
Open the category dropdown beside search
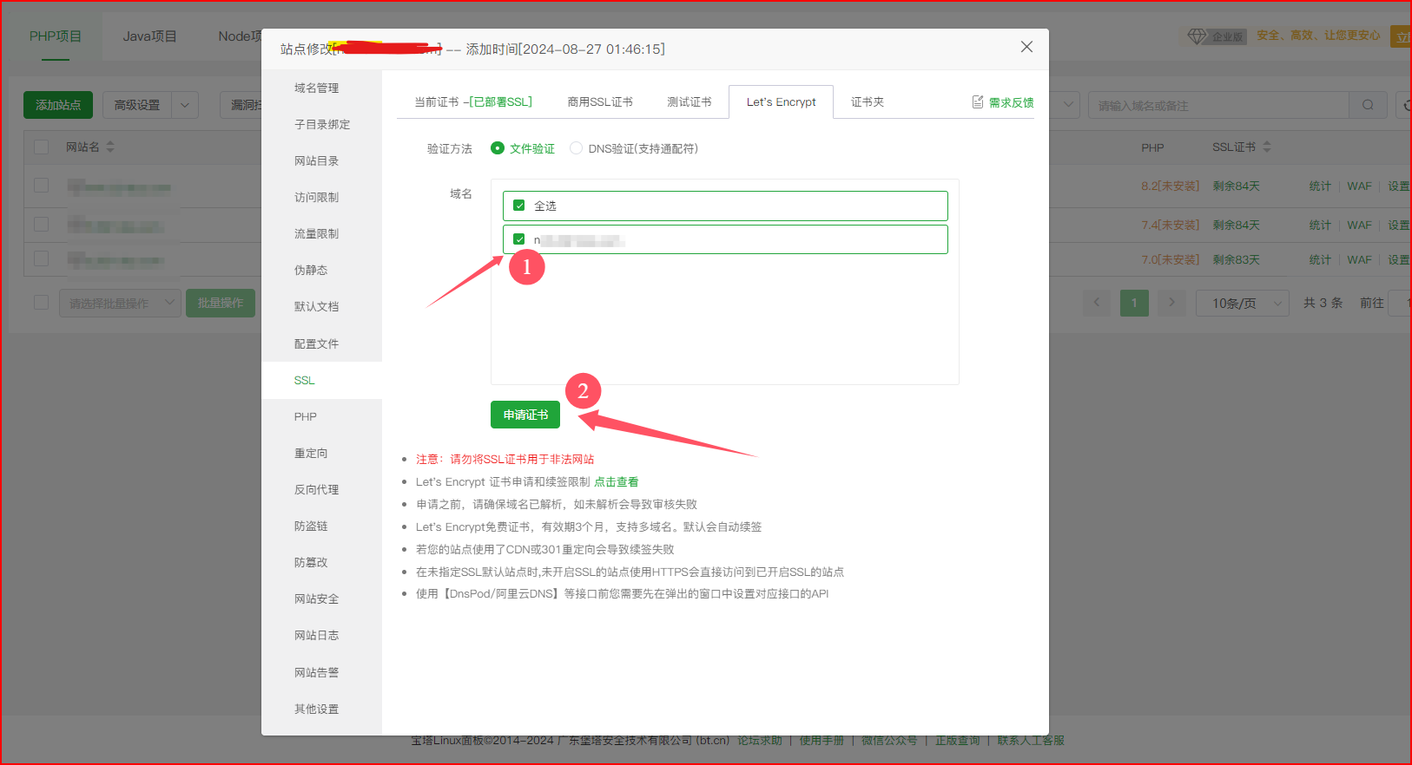(x=1068, y=105)
